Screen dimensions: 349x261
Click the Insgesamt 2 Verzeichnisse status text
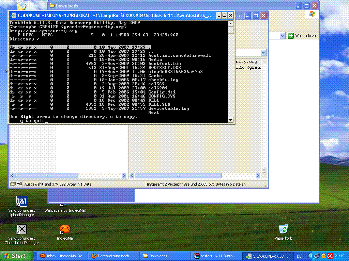click(196, 184)
